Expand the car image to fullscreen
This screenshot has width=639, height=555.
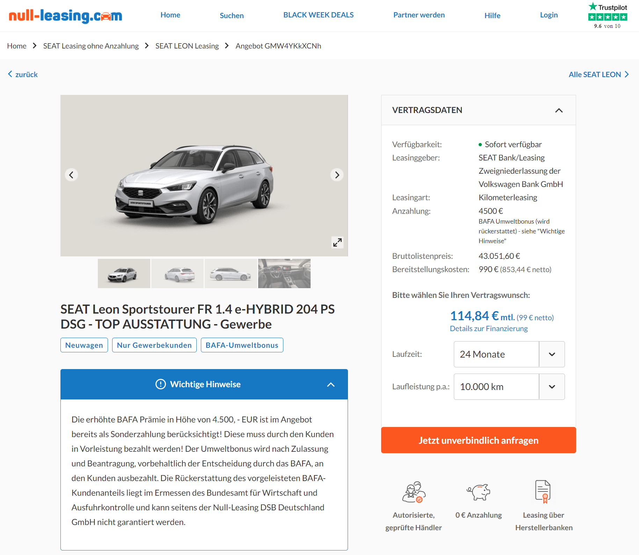tap(337, 242)
